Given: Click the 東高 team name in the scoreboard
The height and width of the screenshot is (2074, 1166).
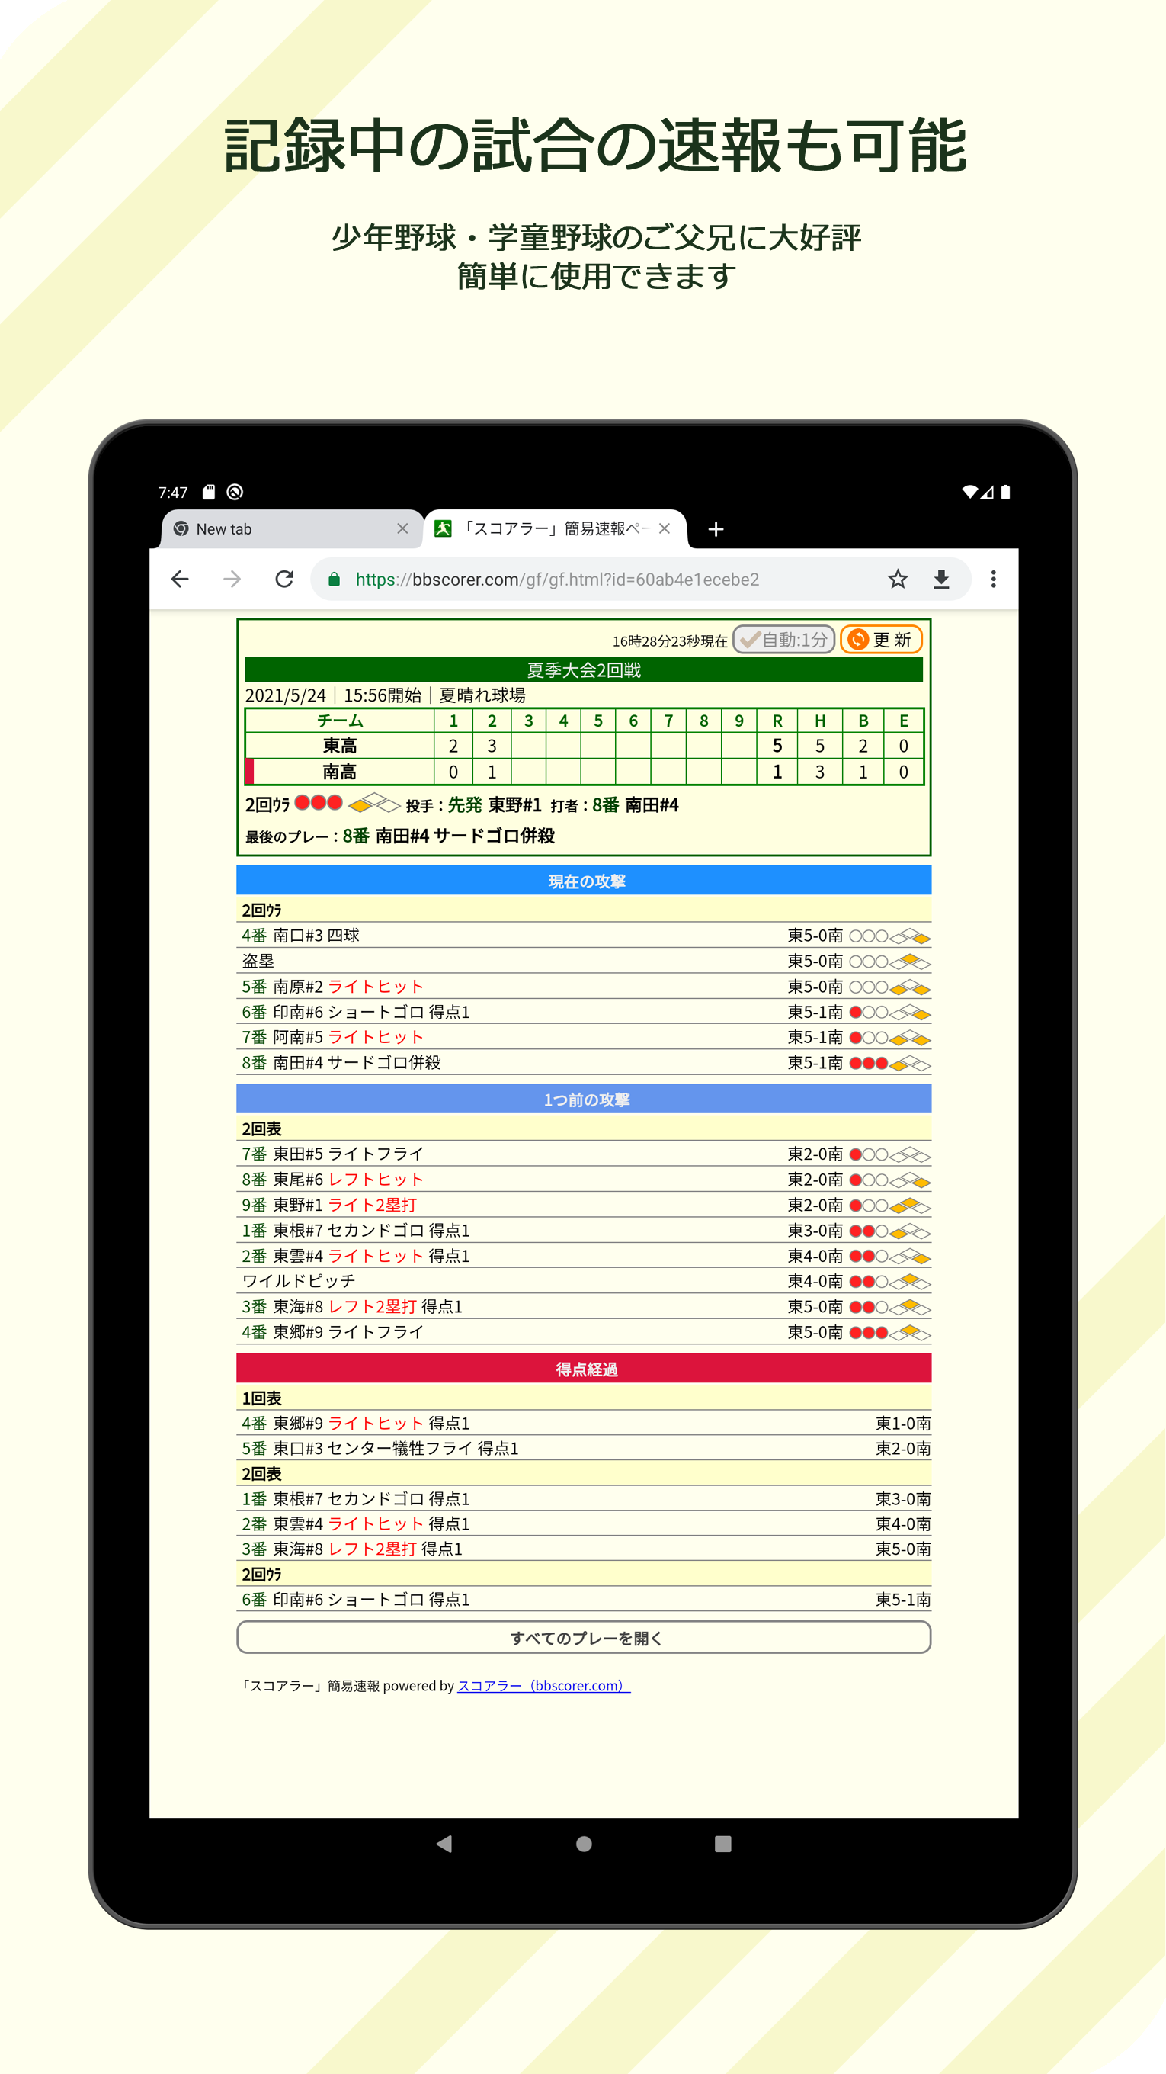Looking at the screenshot, I should pos(340,746).
